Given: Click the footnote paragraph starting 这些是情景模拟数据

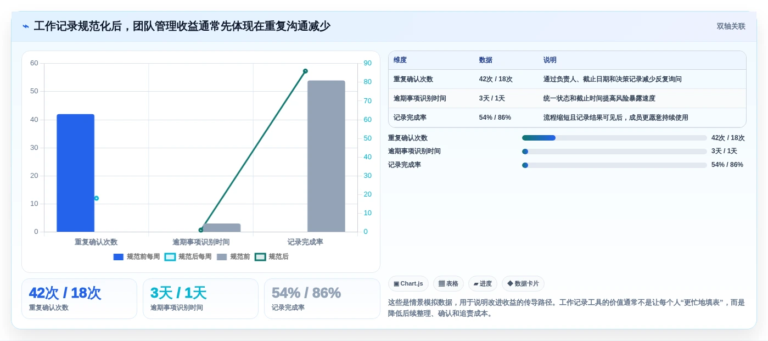Looking at the screenshot, I should [x=567, y=308].
